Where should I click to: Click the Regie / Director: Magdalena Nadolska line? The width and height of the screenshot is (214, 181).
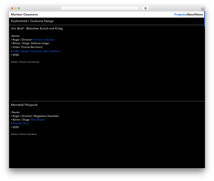click(x=35, y=116)
